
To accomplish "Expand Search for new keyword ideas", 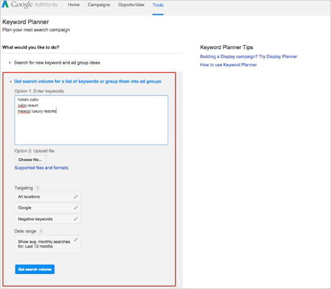I will (x=57, y=63).
